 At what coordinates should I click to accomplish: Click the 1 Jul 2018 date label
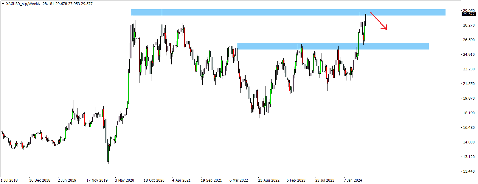pos(9,180)
